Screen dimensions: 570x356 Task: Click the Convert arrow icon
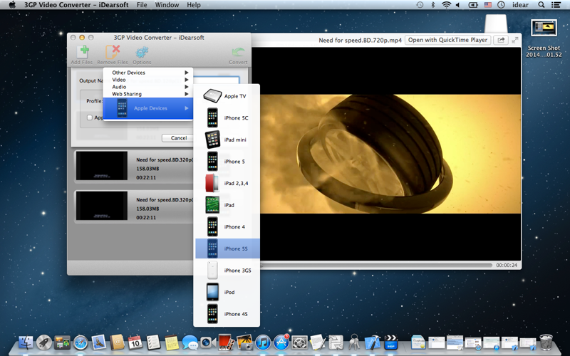point(238,53)
